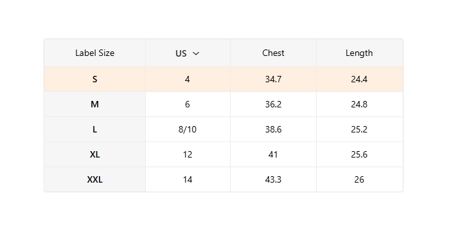Click chest value 43.3
This screenshot has height=236, width=451.
pyautogui.click(x=273, y=179)
